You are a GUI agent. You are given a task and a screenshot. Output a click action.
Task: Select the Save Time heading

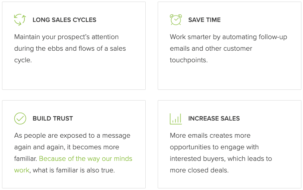click(x=204, y=20)
